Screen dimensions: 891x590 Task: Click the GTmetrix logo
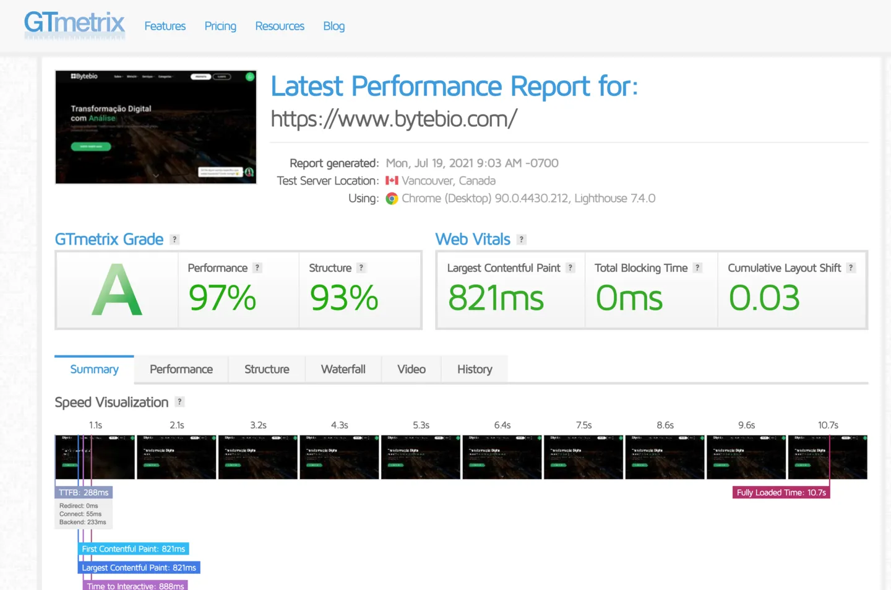point(74,25)
